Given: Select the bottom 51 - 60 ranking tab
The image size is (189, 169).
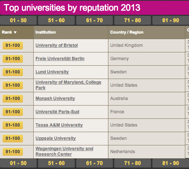Looking at the screenshot, I should pyautogui.click(x=56, y=163).
